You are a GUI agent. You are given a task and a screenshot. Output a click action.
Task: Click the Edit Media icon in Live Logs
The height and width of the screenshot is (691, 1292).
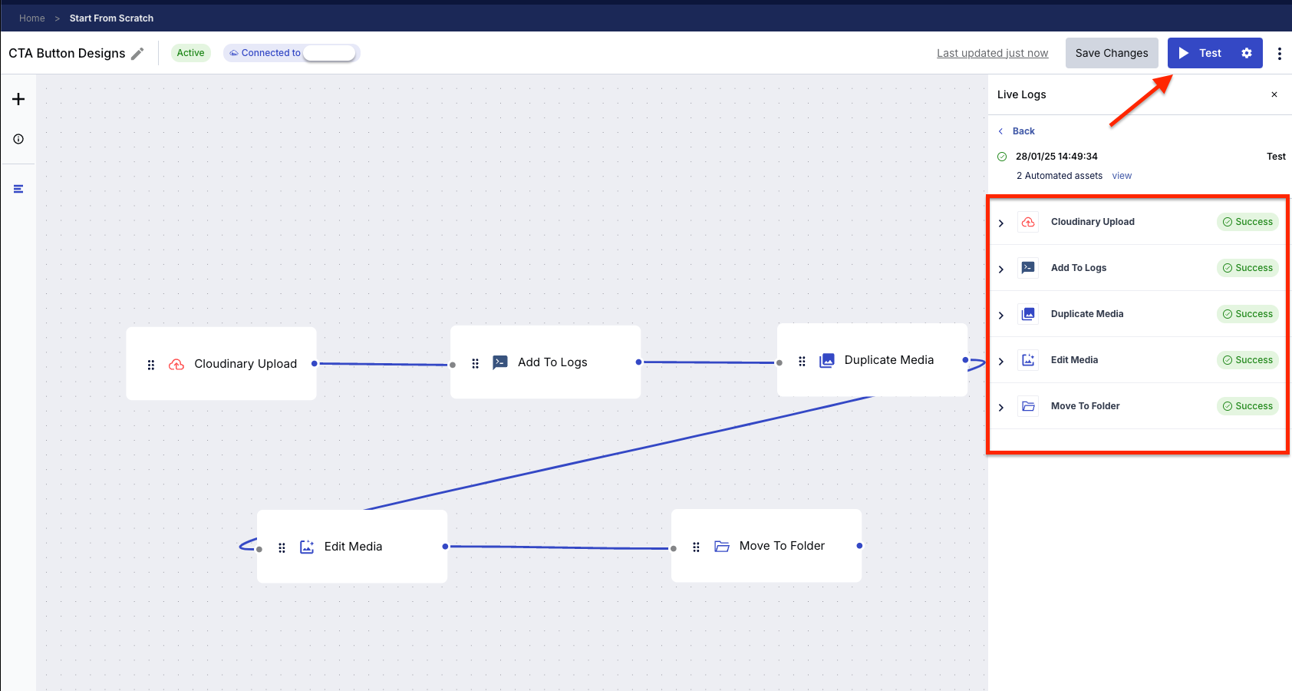tap(1028, 360)
